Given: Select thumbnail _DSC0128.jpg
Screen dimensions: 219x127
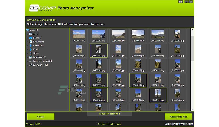Looking at the screenshot, I should pos(138,95).
